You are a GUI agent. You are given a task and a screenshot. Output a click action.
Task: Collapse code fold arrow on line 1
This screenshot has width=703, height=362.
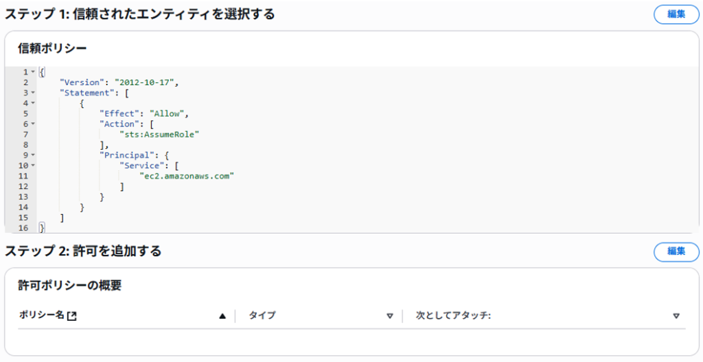point(33,72)
